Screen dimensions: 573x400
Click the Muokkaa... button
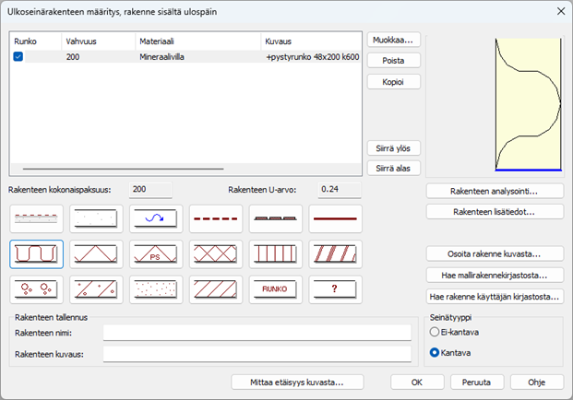(x=394, y=40)
